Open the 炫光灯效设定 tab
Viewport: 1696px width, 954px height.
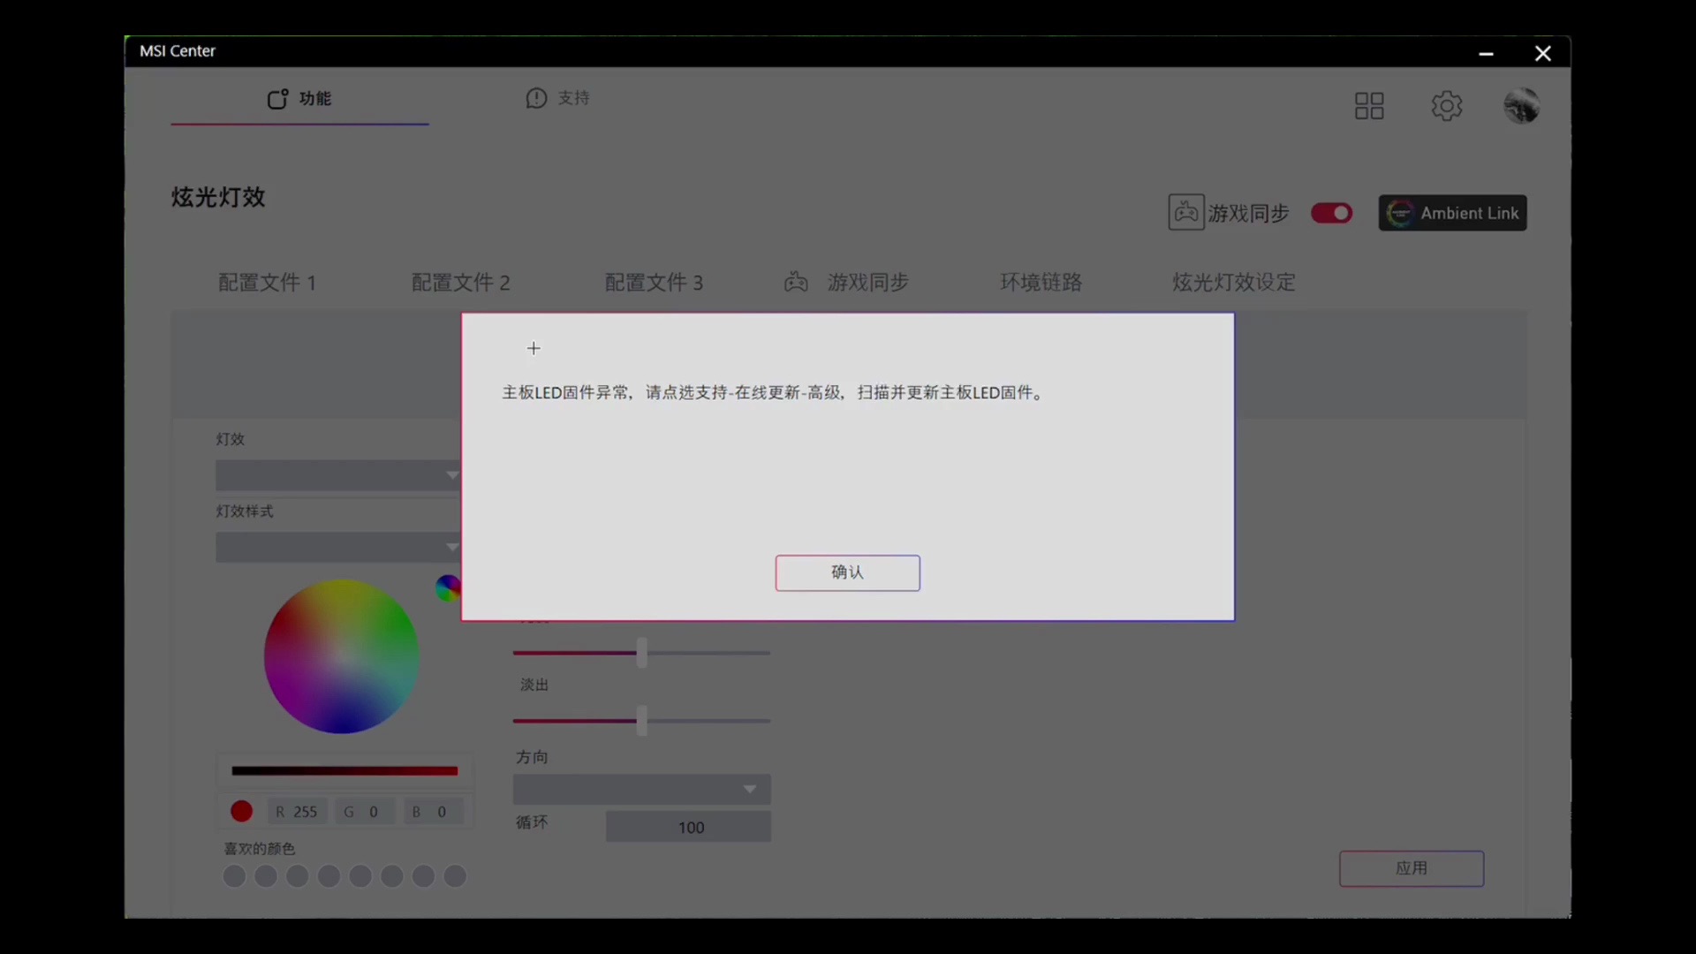(1233, 283)
